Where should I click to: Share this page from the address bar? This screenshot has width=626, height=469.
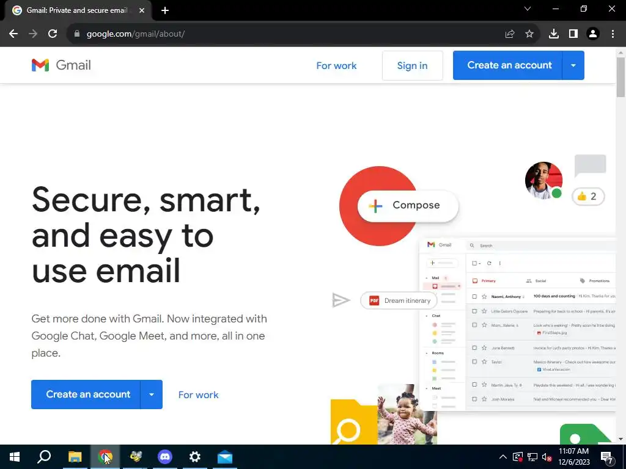510,34
